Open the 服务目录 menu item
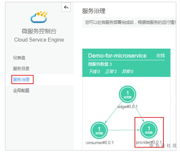Viewport: 180px width, 152px height. 21,69
